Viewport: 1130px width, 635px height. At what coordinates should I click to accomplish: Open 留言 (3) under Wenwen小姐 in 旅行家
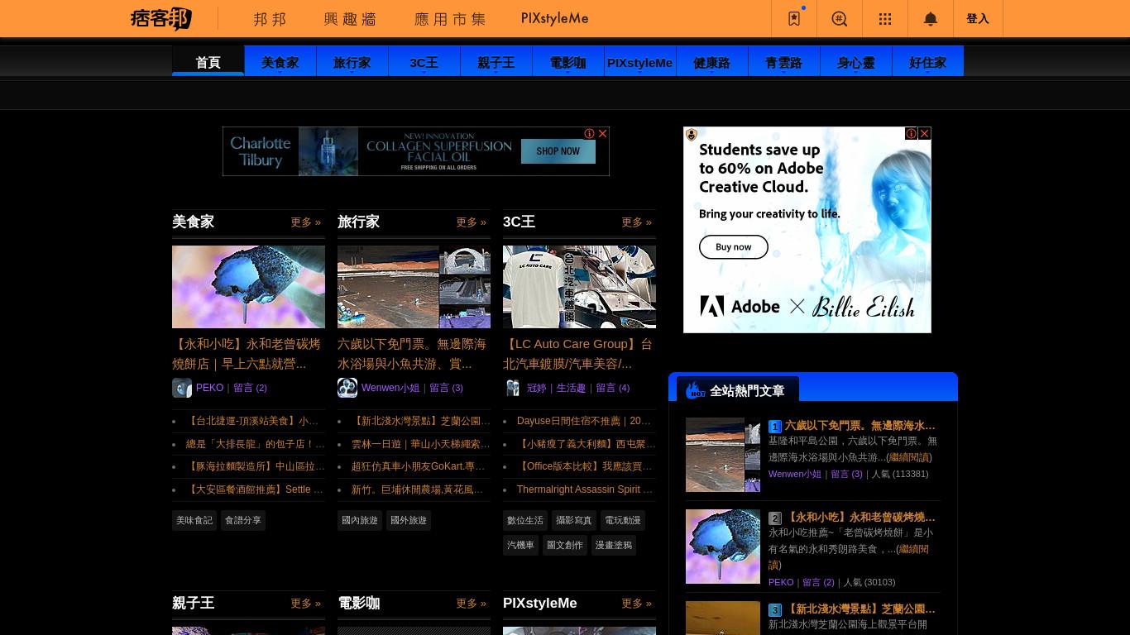click(446, 388)
